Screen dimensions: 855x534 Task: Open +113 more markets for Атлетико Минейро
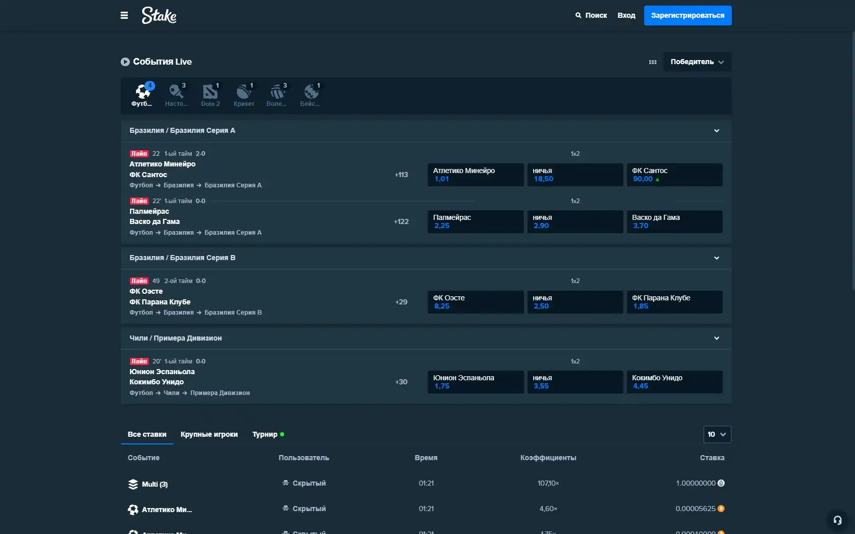pyautogui.click(x=401, y=175)
